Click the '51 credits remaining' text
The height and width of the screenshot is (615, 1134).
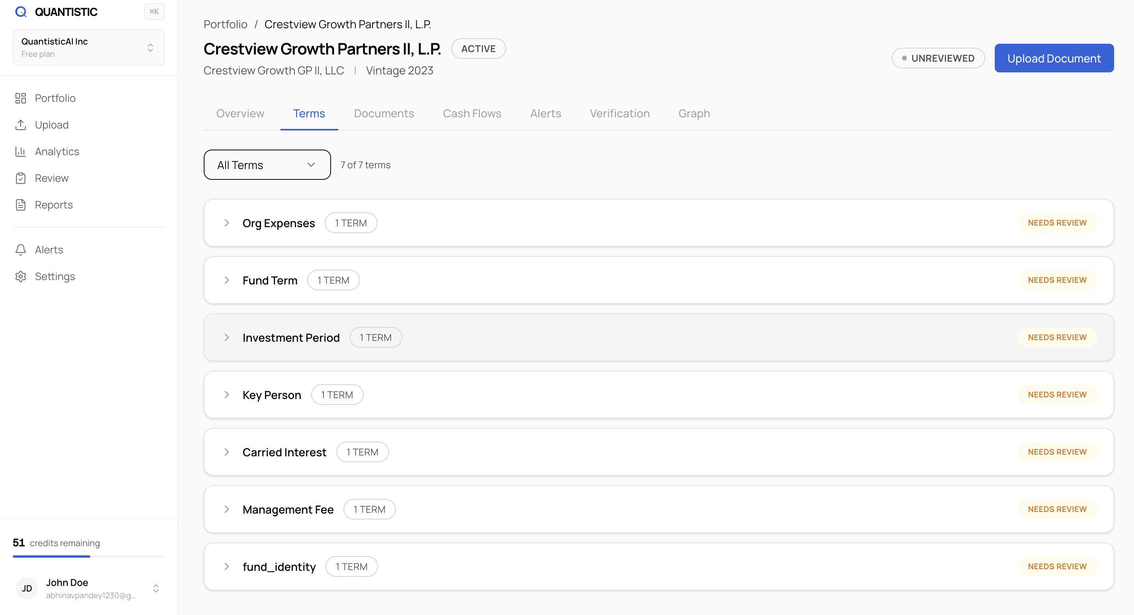pyautogui.click(x=57, y=543)
